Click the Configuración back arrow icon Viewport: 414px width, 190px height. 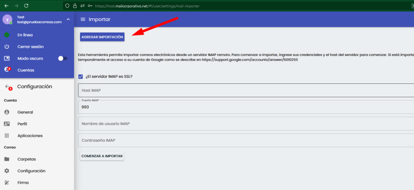pyautogui.click(x=7, y=87)
